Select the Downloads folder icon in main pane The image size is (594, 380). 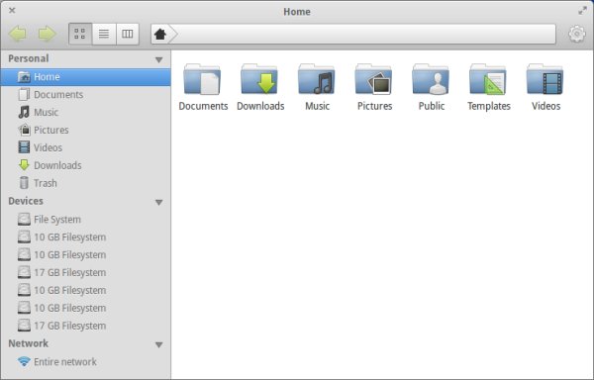coord(259,79)
